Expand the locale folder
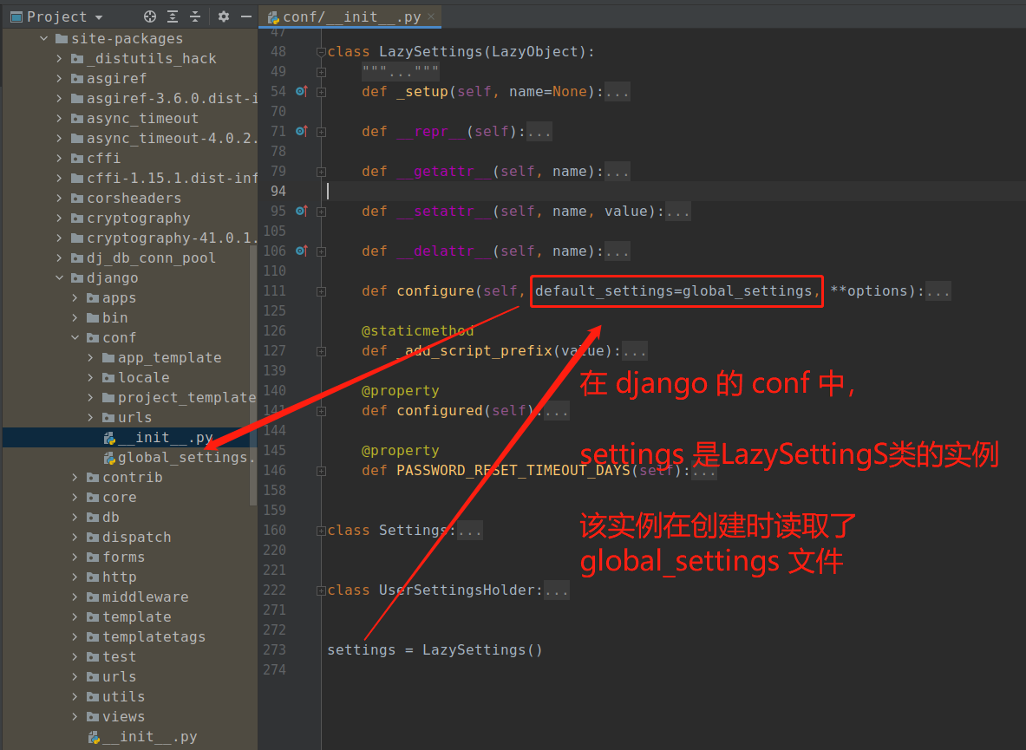This screenshot has width=1026, height=750. [x=91, y=377]
